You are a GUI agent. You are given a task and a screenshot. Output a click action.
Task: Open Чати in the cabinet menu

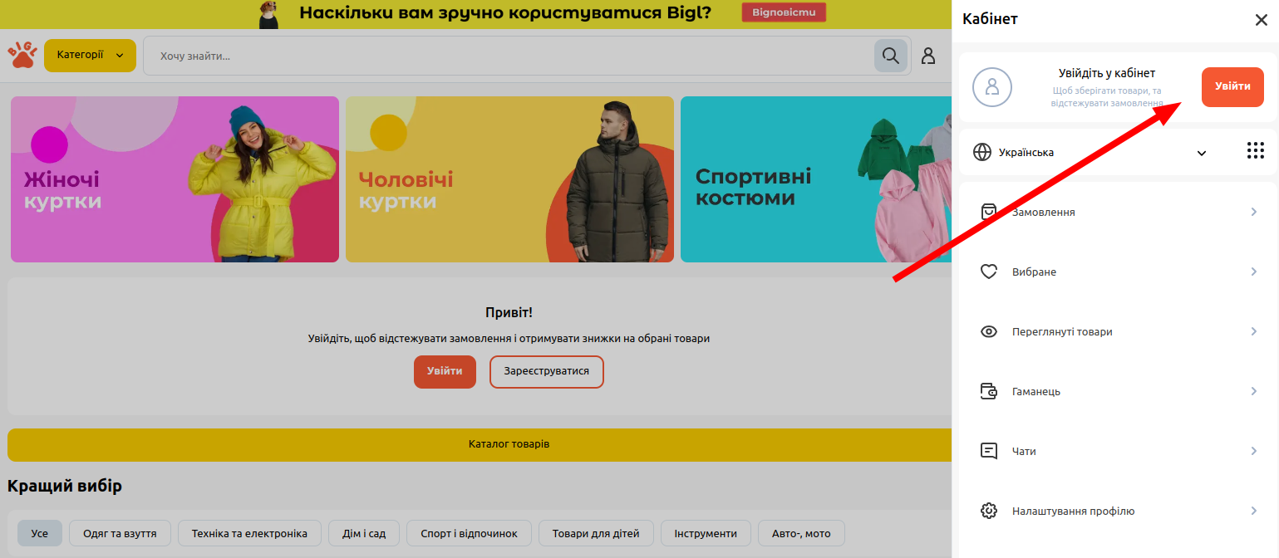coord(1119,451)
